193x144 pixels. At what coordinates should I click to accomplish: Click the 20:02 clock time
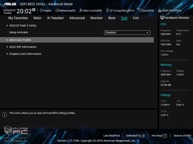point(24,11)
